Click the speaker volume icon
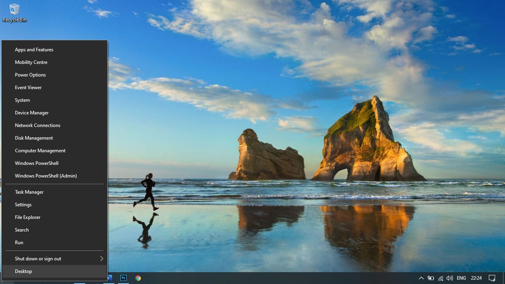This screenshot has width=505, height=284. click(x=449, y=278)
